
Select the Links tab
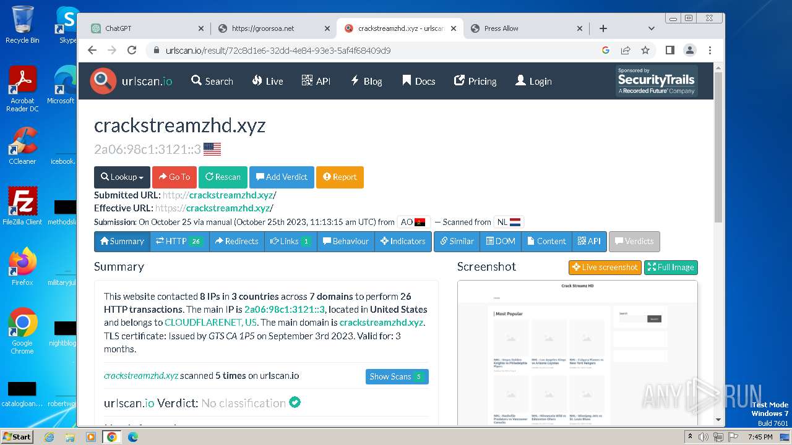[x=291, y=242]
